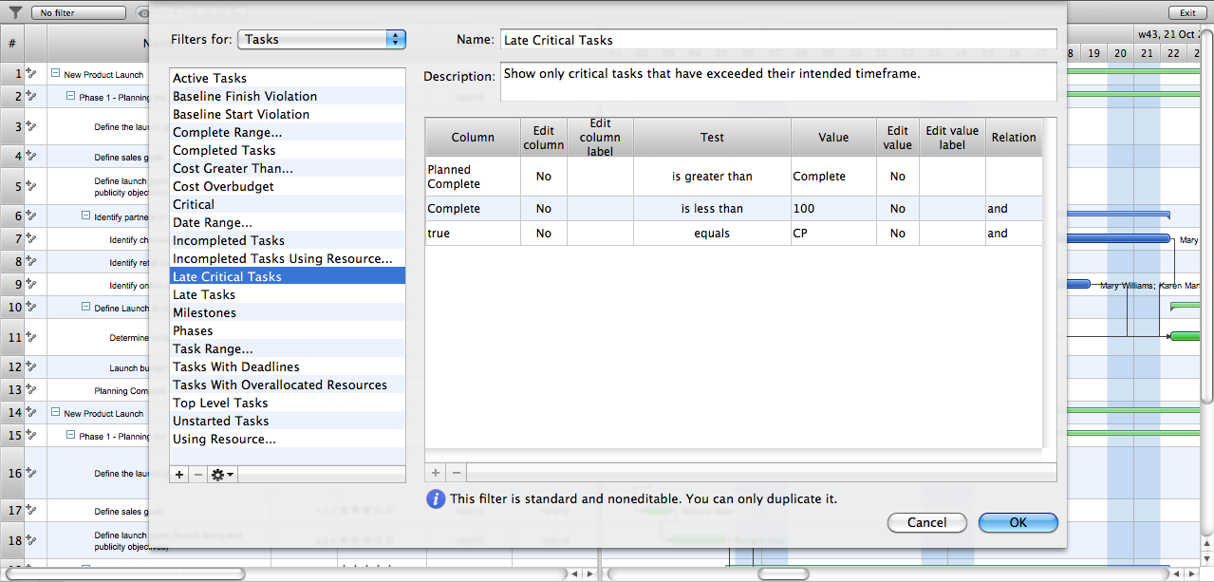
Task: Collapse Phase 1 - Planning in row 2
Action: (71, 96)
